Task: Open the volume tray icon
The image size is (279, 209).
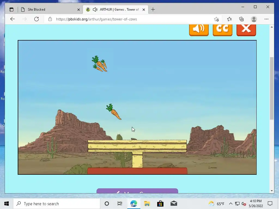Action: tap(244, 204)
